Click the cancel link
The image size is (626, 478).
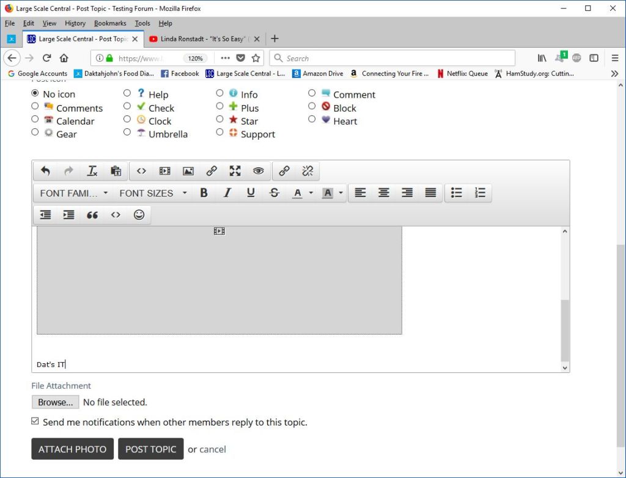tap(212, 449)
